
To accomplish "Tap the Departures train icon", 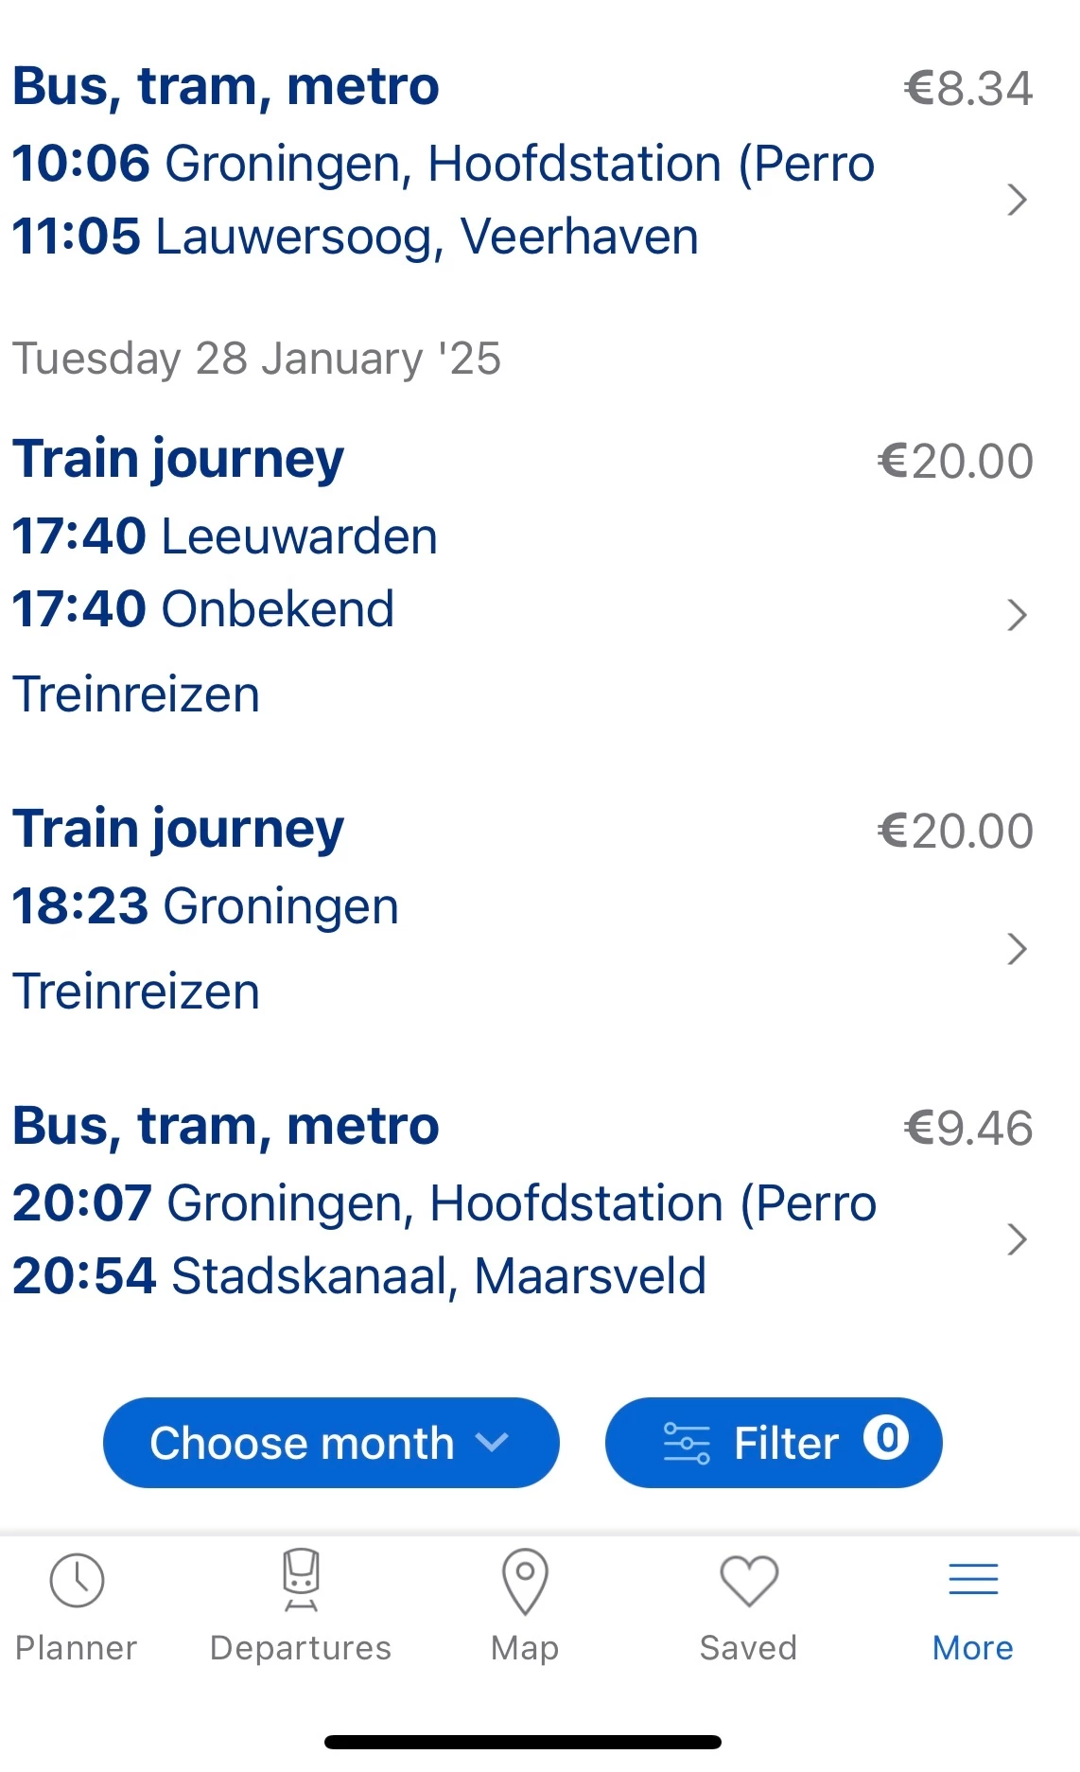I will click(x=301, y=1579).
